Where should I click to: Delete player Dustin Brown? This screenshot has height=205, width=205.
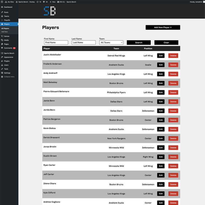[x=173, y=157]
